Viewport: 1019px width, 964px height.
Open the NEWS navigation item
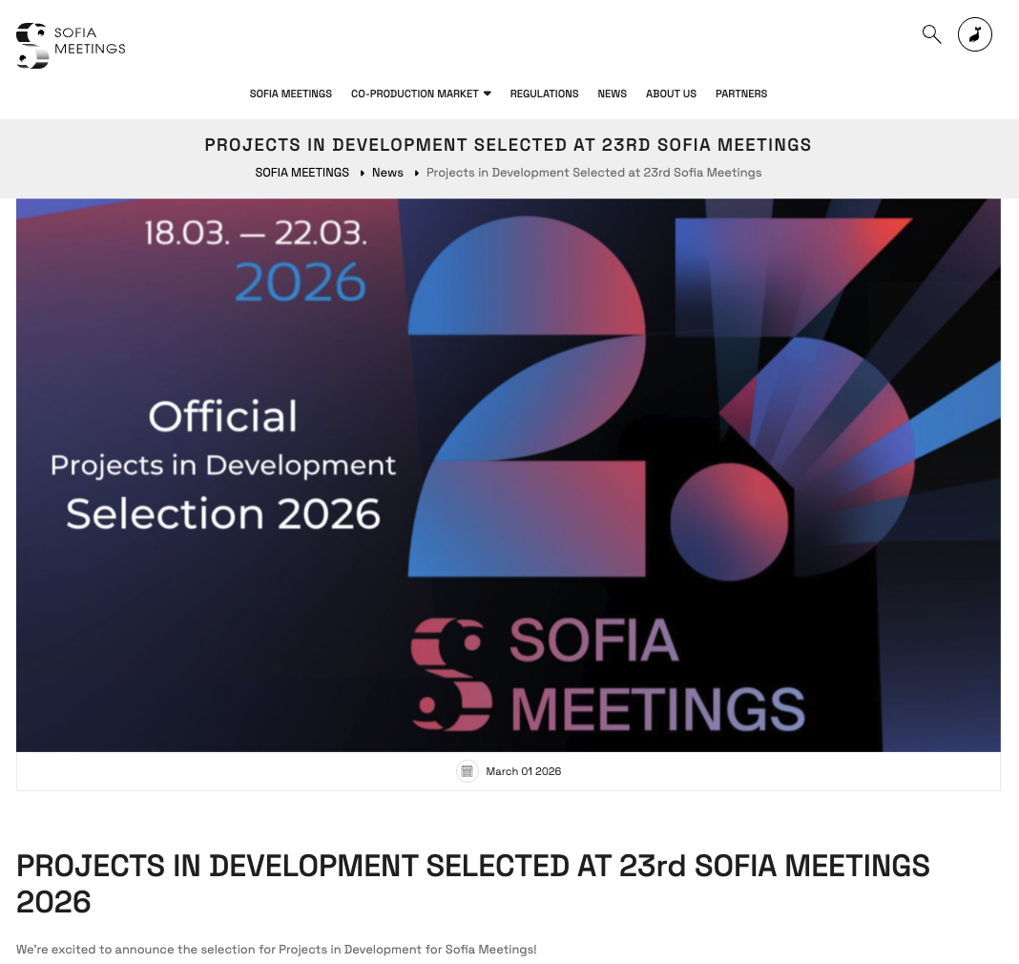tap(612, 94)
